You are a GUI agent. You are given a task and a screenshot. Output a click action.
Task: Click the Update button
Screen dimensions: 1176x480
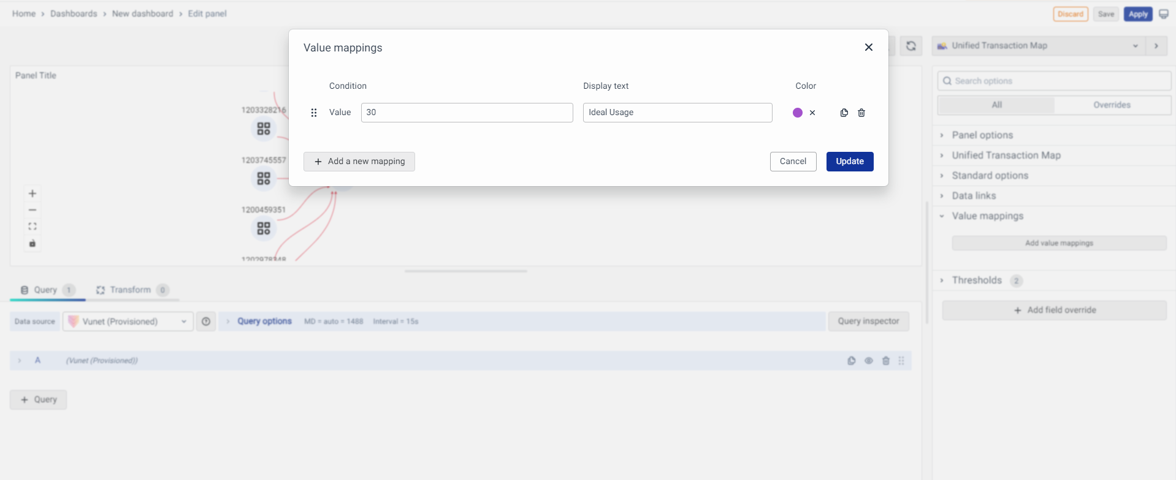coord(849,162)
